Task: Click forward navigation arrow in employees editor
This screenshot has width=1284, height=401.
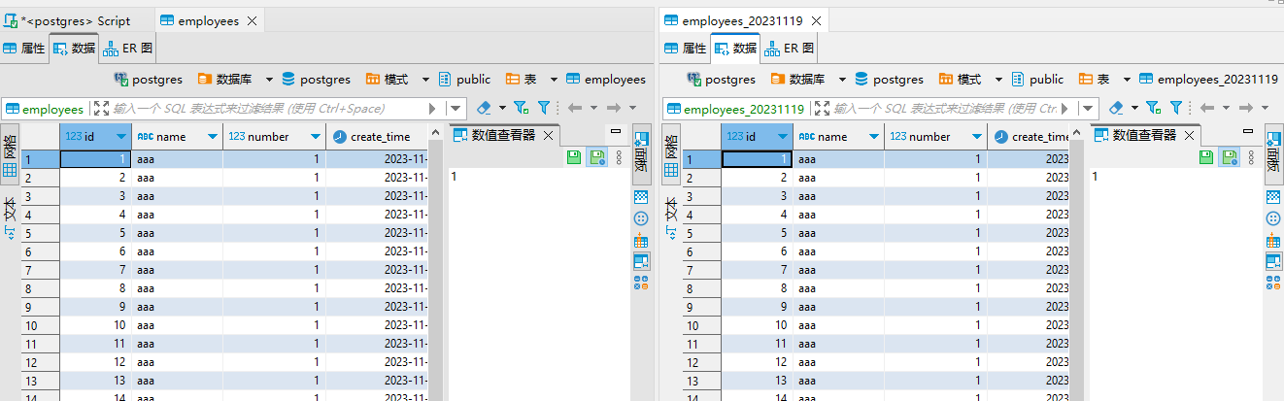Action: point(613,108)
